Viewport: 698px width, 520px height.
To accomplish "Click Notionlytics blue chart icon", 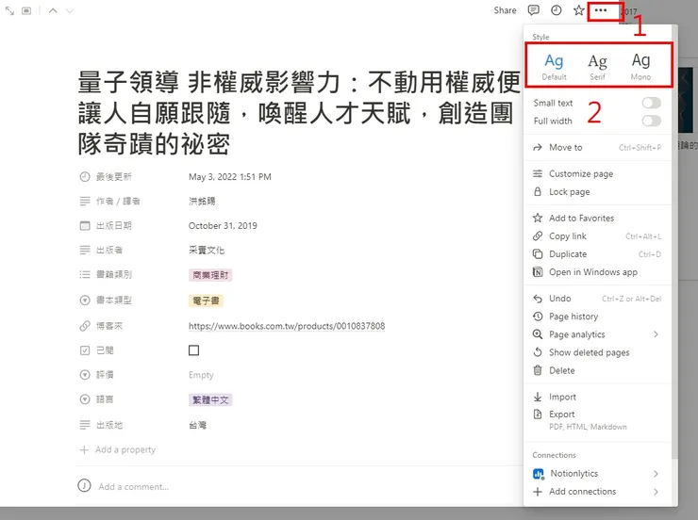I will (x=539, y=474).
